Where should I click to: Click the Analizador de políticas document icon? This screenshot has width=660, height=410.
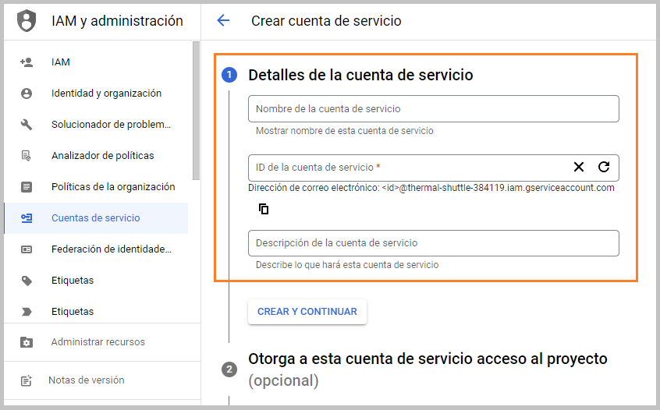click(27, 156)
